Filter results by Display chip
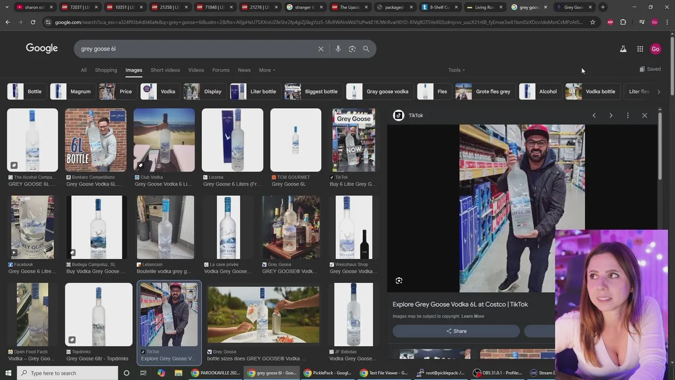Image resolution: width=675 pixels, height=380 pixels. [x=205, y=91]
